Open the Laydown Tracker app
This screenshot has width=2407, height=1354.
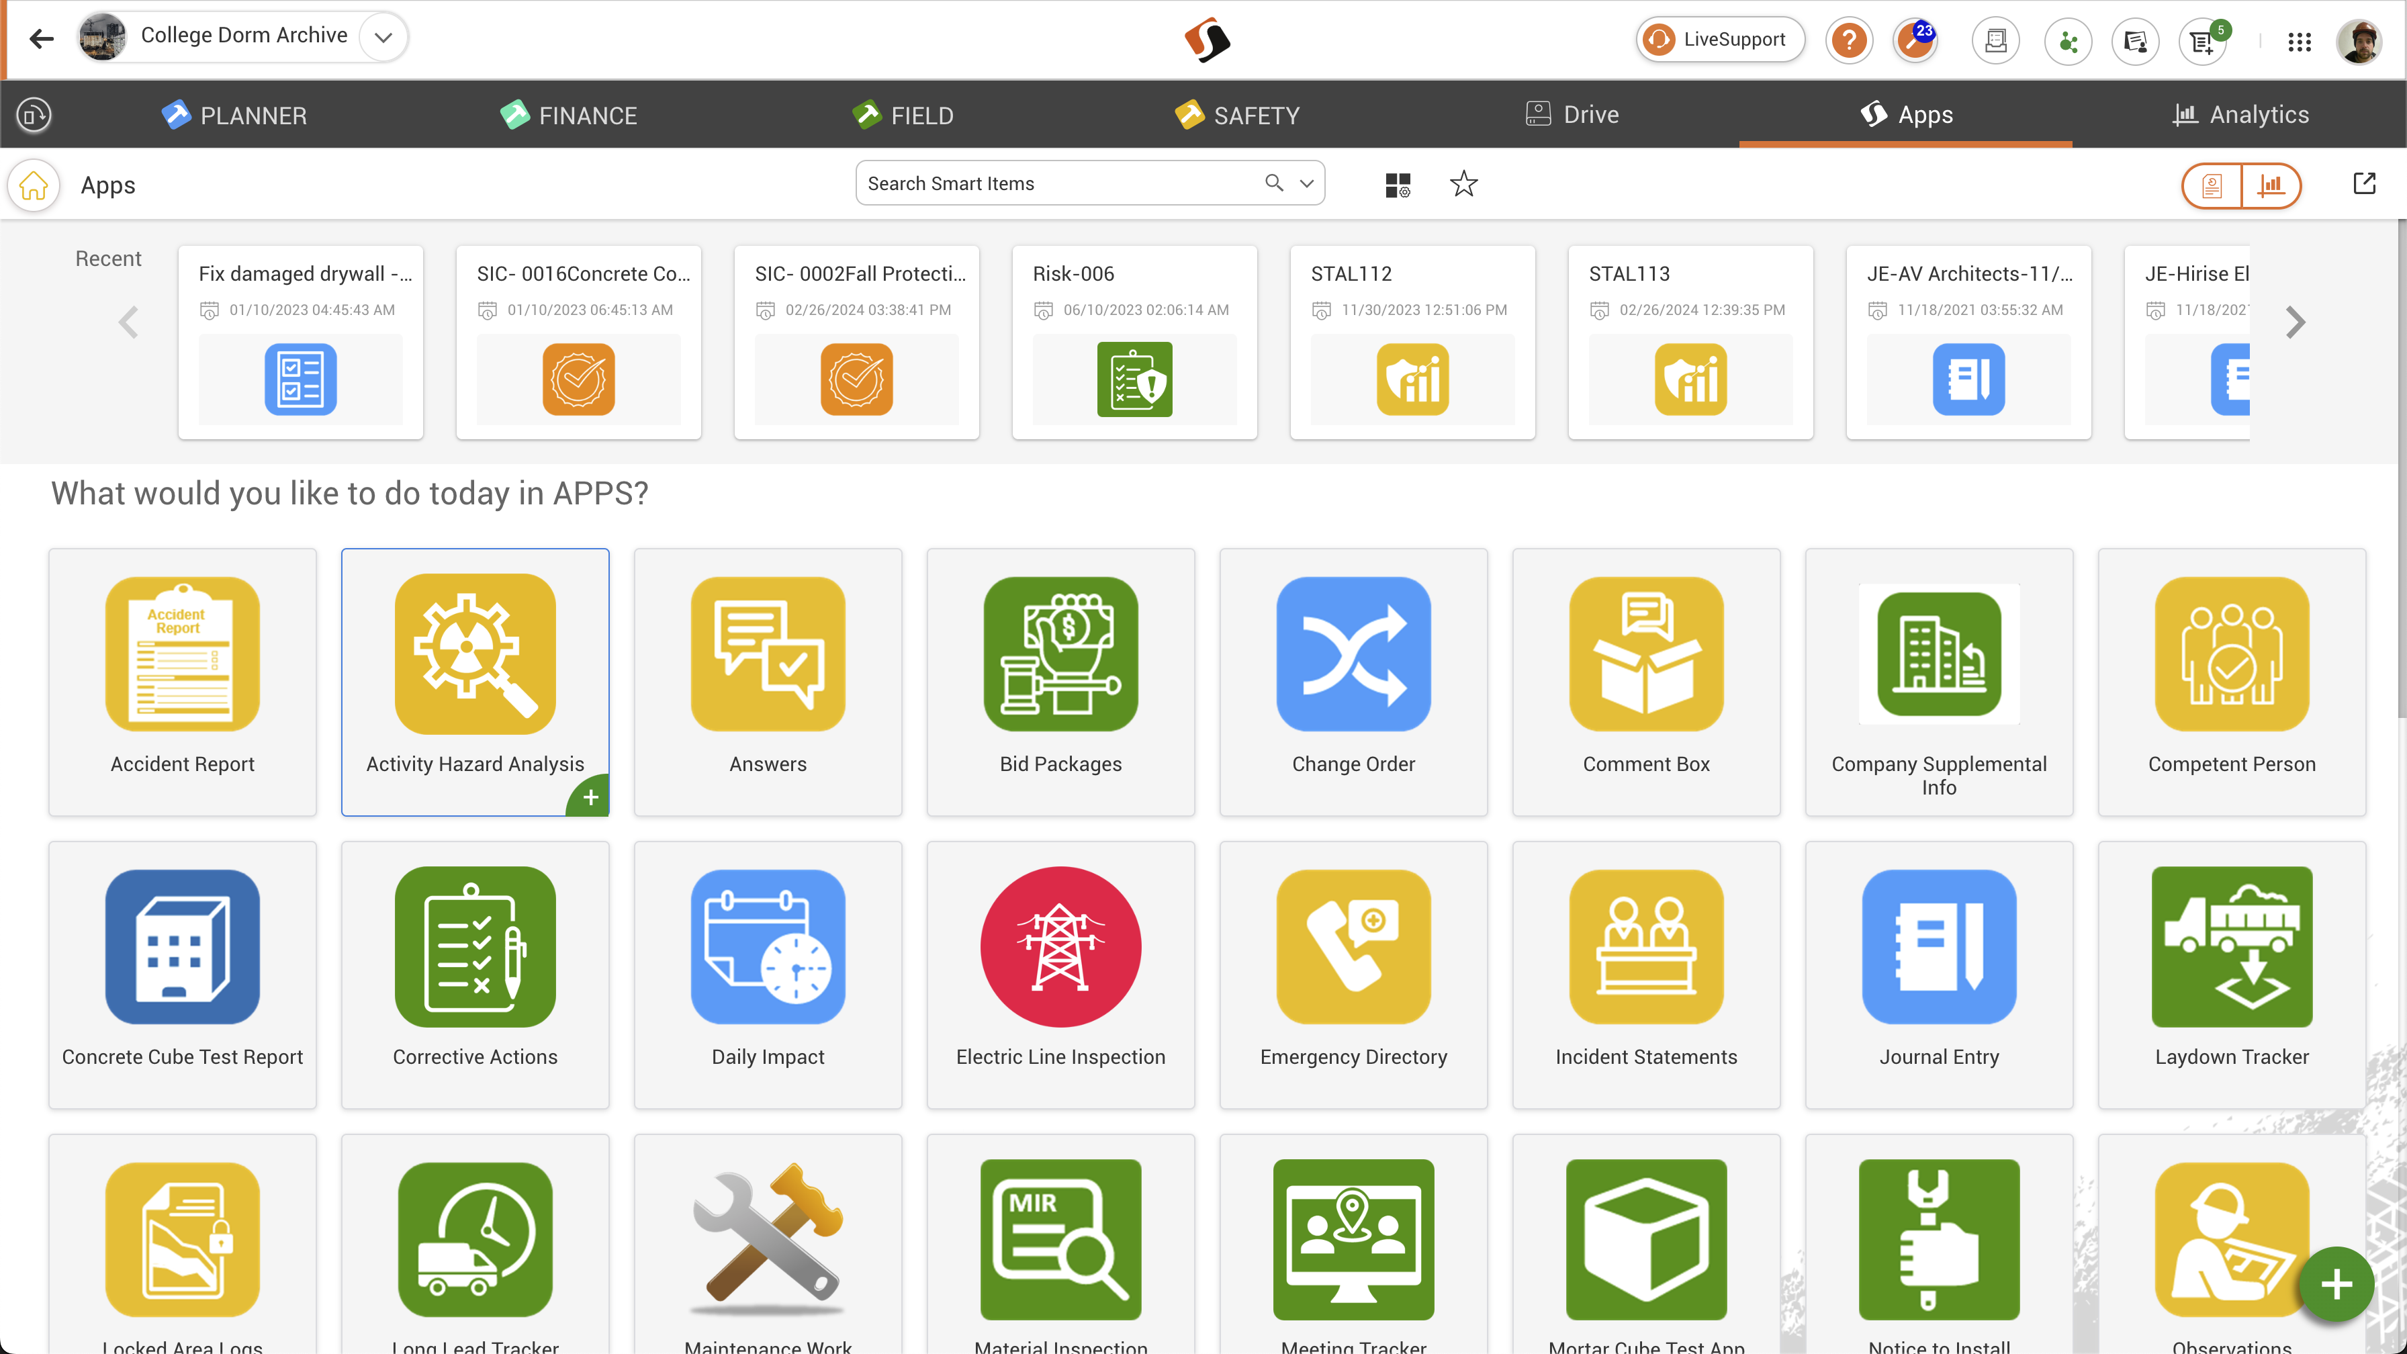pos(2231,974)
